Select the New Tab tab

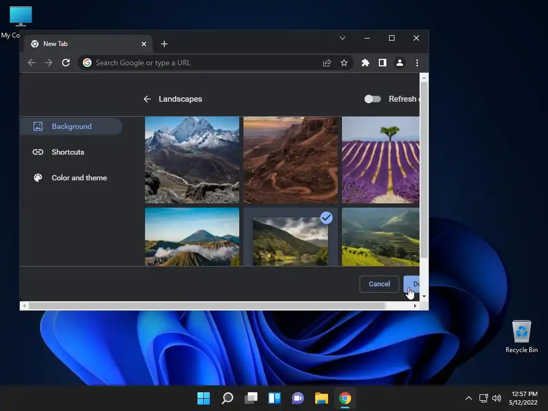click(89, 44)
